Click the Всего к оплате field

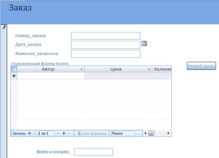tap(94, 152)
